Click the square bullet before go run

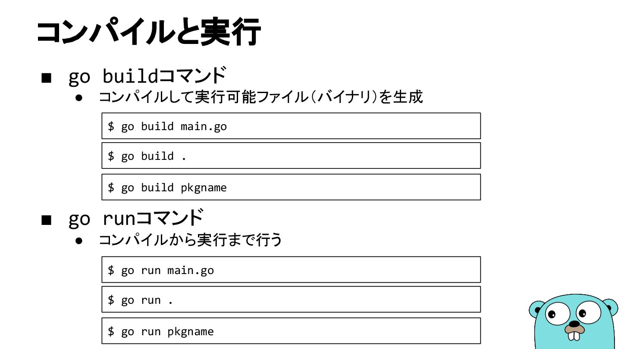[47, 220]
